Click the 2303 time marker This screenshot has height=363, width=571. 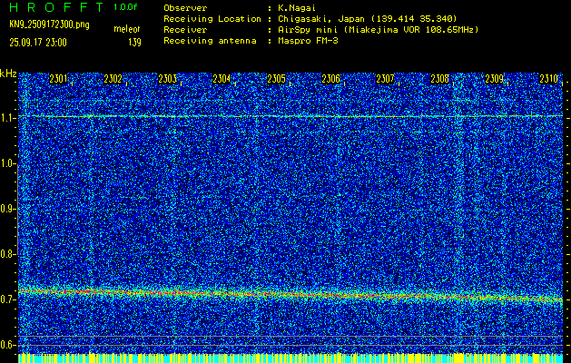click(168, 79)
